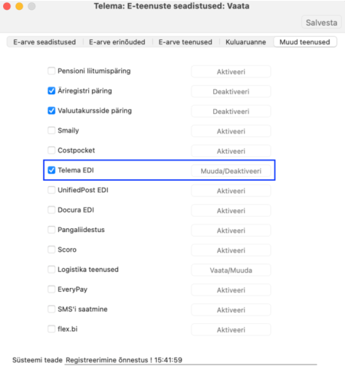The width and height of the screenshot is (345, 373).
Task: Check the Costpocket checkbox
Action: (x=51, y=150)
